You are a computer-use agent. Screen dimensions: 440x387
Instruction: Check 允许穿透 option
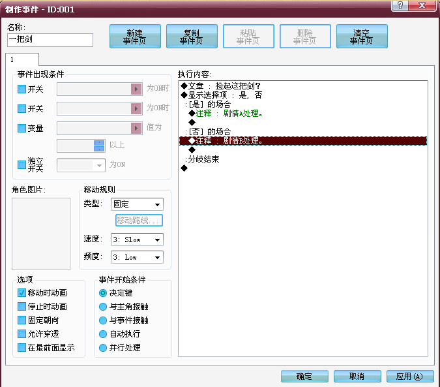pyautogui.click(x=22, y=333)
